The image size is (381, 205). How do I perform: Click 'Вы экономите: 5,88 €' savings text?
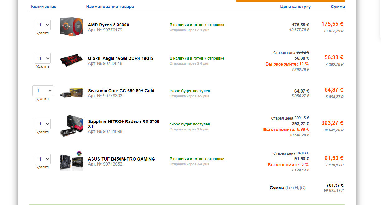pos(286,130)
